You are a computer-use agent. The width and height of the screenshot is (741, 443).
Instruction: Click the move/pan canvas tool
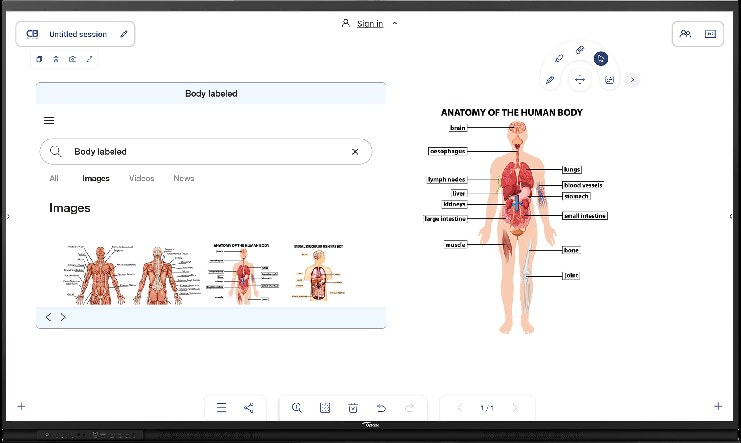(580, 80)
